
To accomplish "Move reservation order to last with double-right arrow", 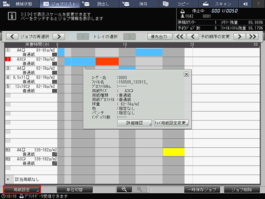I will [252, 36].
